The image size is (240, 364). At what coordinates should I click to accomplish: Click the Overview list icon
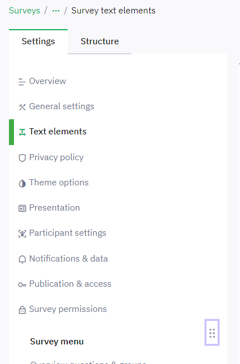(22, 82)
